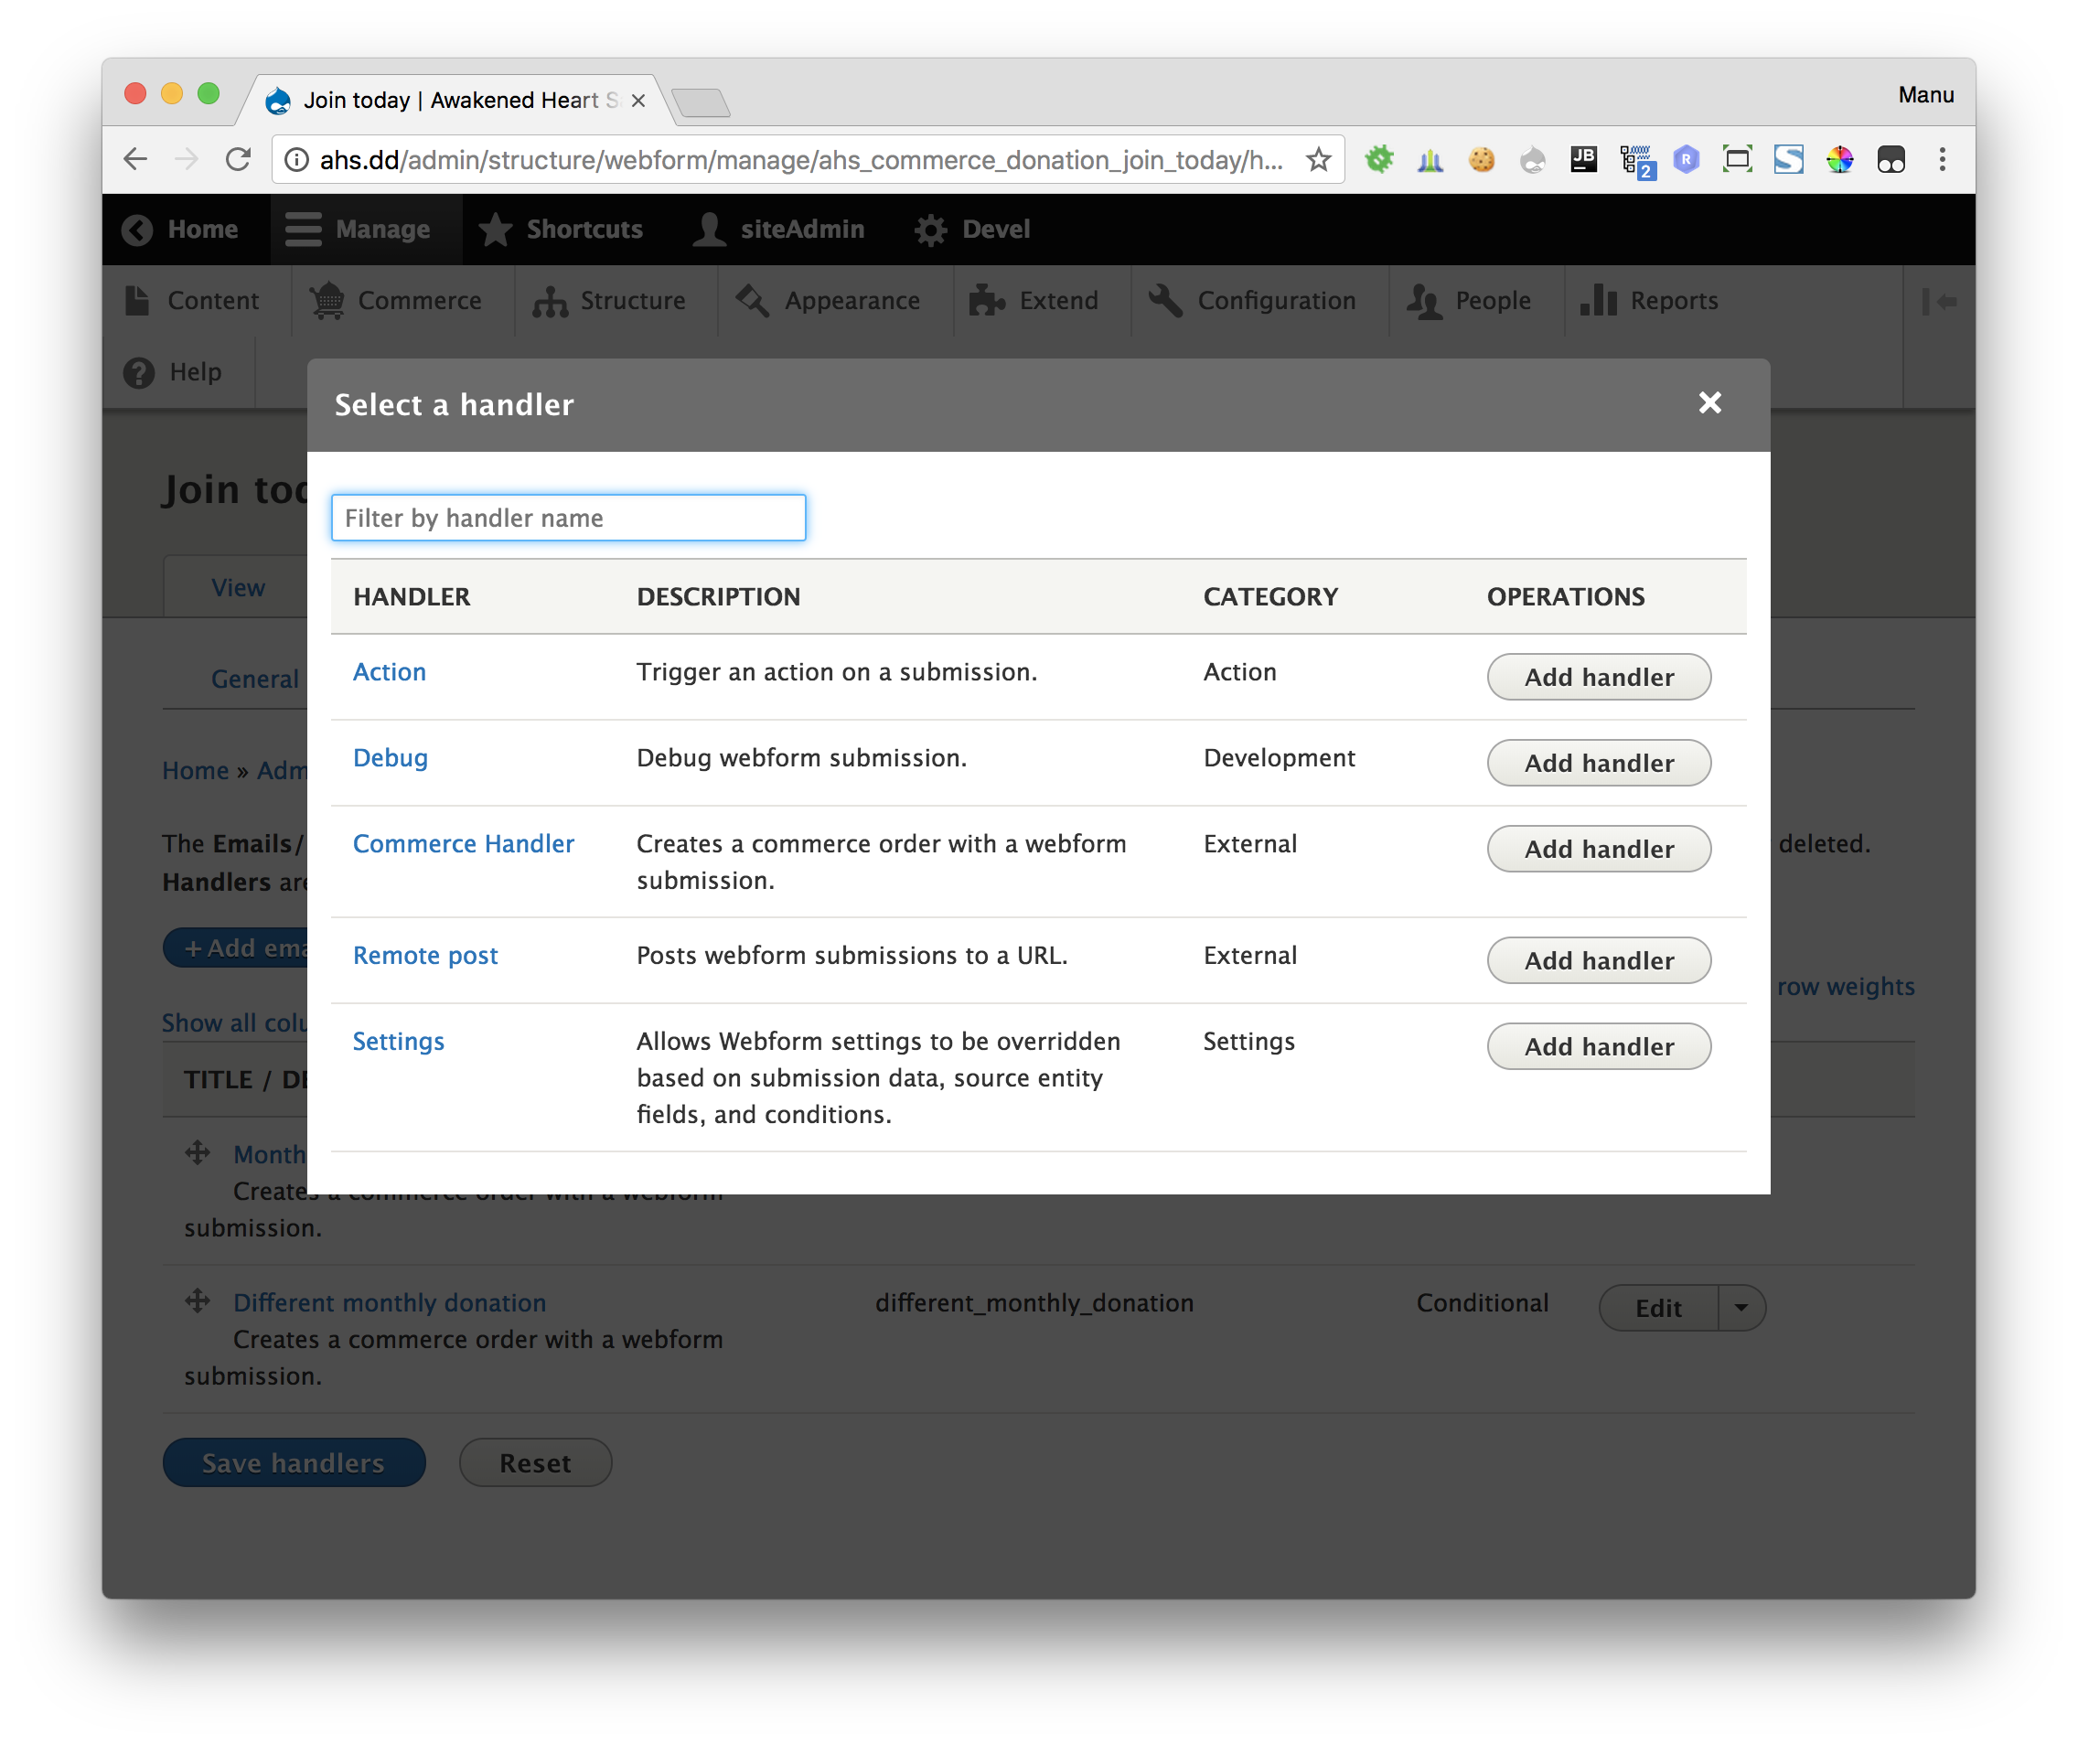
Task: Open the Commerce Handler link
Action: 463,844
